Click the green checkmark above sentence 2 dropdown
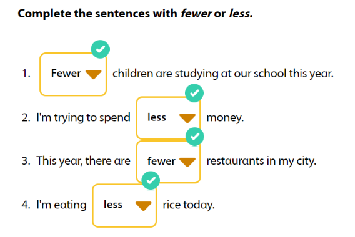The width and height of the screenshot is (355, 237). tap(194, 93)
